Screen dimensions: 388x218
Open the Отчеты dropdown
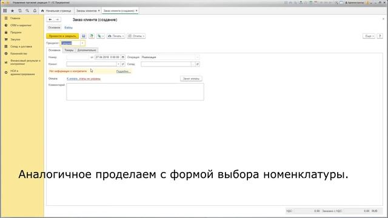tap(136, 36)
